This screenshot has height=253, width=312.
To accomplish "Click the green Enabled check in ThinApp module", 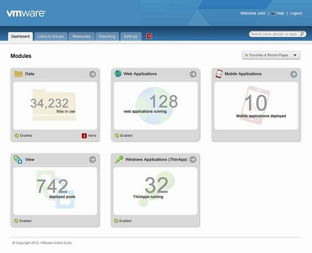I will 116,221.
